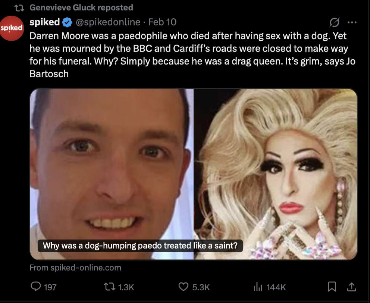The width and height of the screenshot is (370, 303).
Task: Click the Grok slash-circle icon
Action: 335,22
